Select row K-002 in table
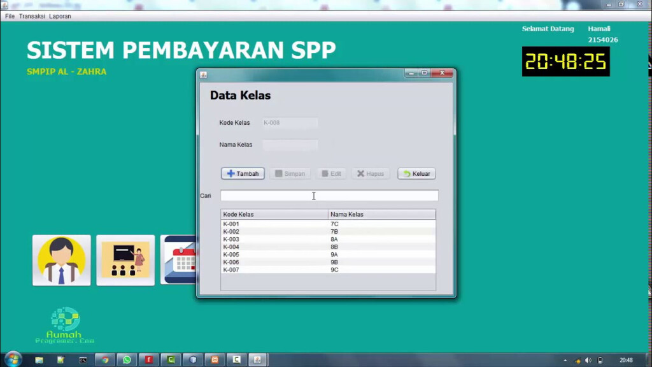Image resolution: width=652 pixels, height=367 pixels. coord(328,232)
